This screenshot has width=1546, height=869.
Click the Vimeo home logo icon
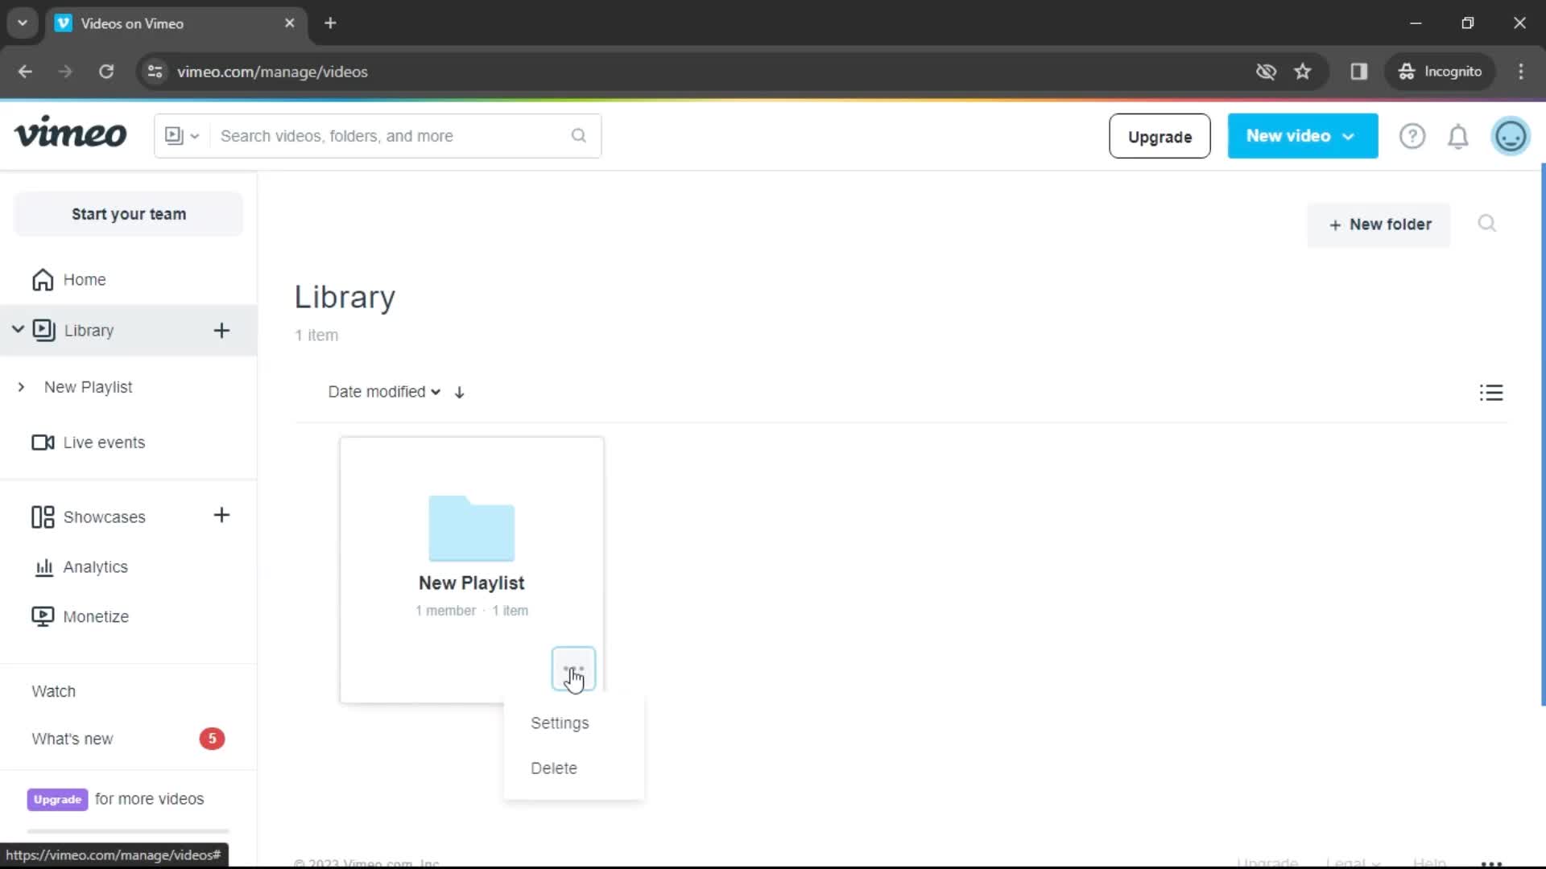[x=70, y=134]
